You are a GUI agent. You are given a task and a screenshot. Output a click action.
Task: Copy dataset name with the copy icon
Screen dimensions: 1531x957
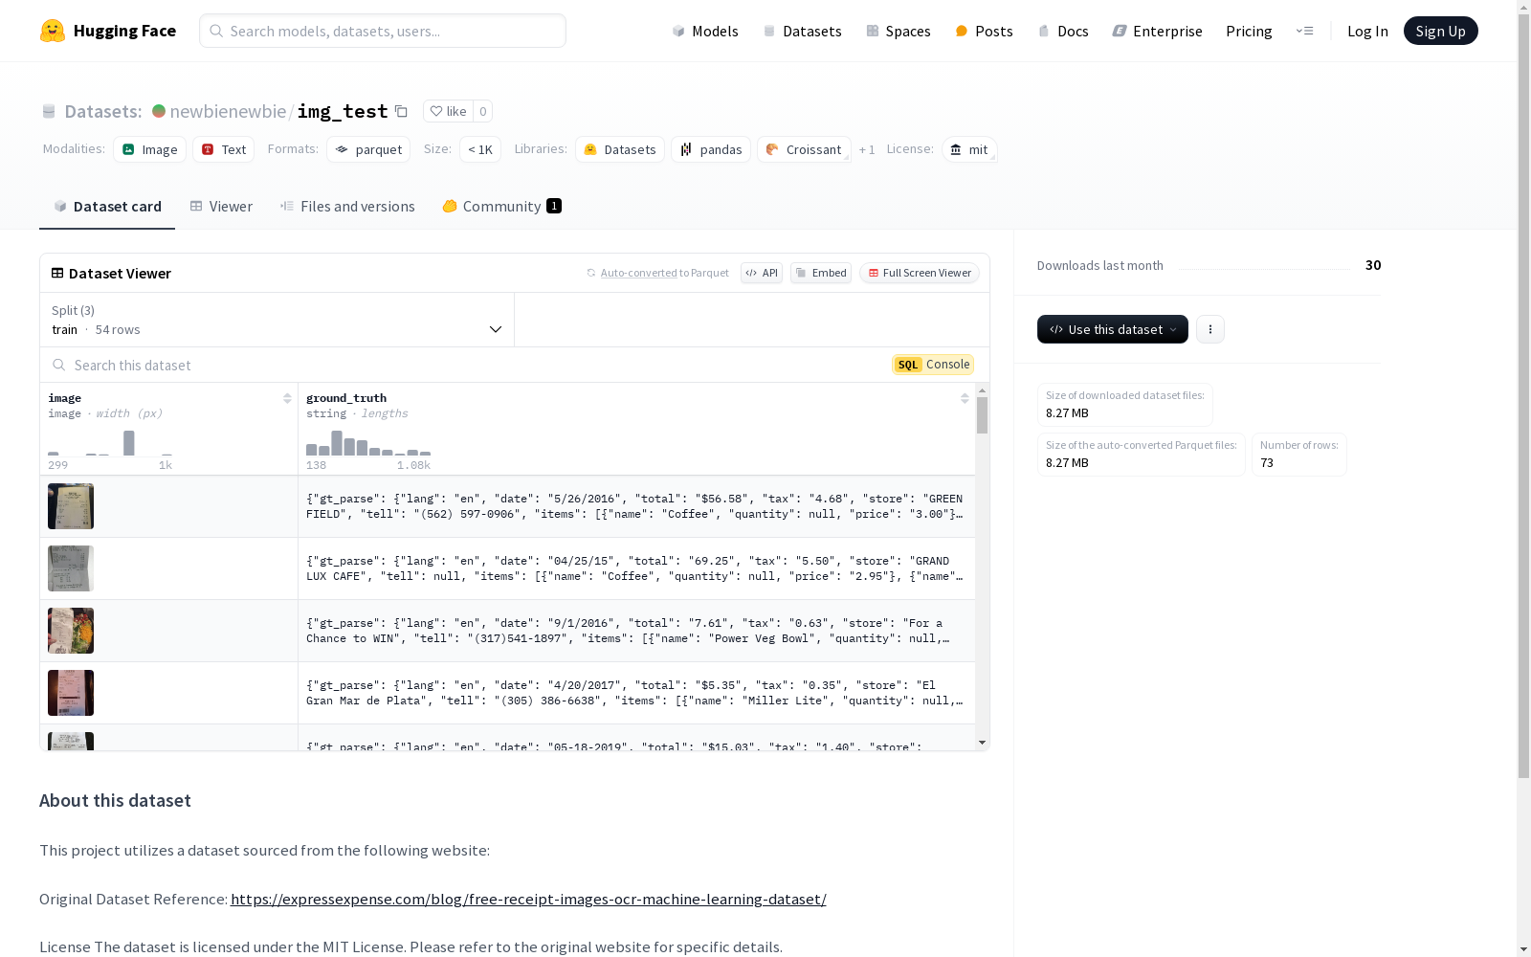tap(402, 112)
